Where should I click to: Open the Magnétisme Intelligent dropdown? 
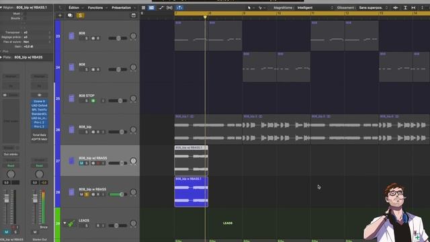click(x=315, y=7)
